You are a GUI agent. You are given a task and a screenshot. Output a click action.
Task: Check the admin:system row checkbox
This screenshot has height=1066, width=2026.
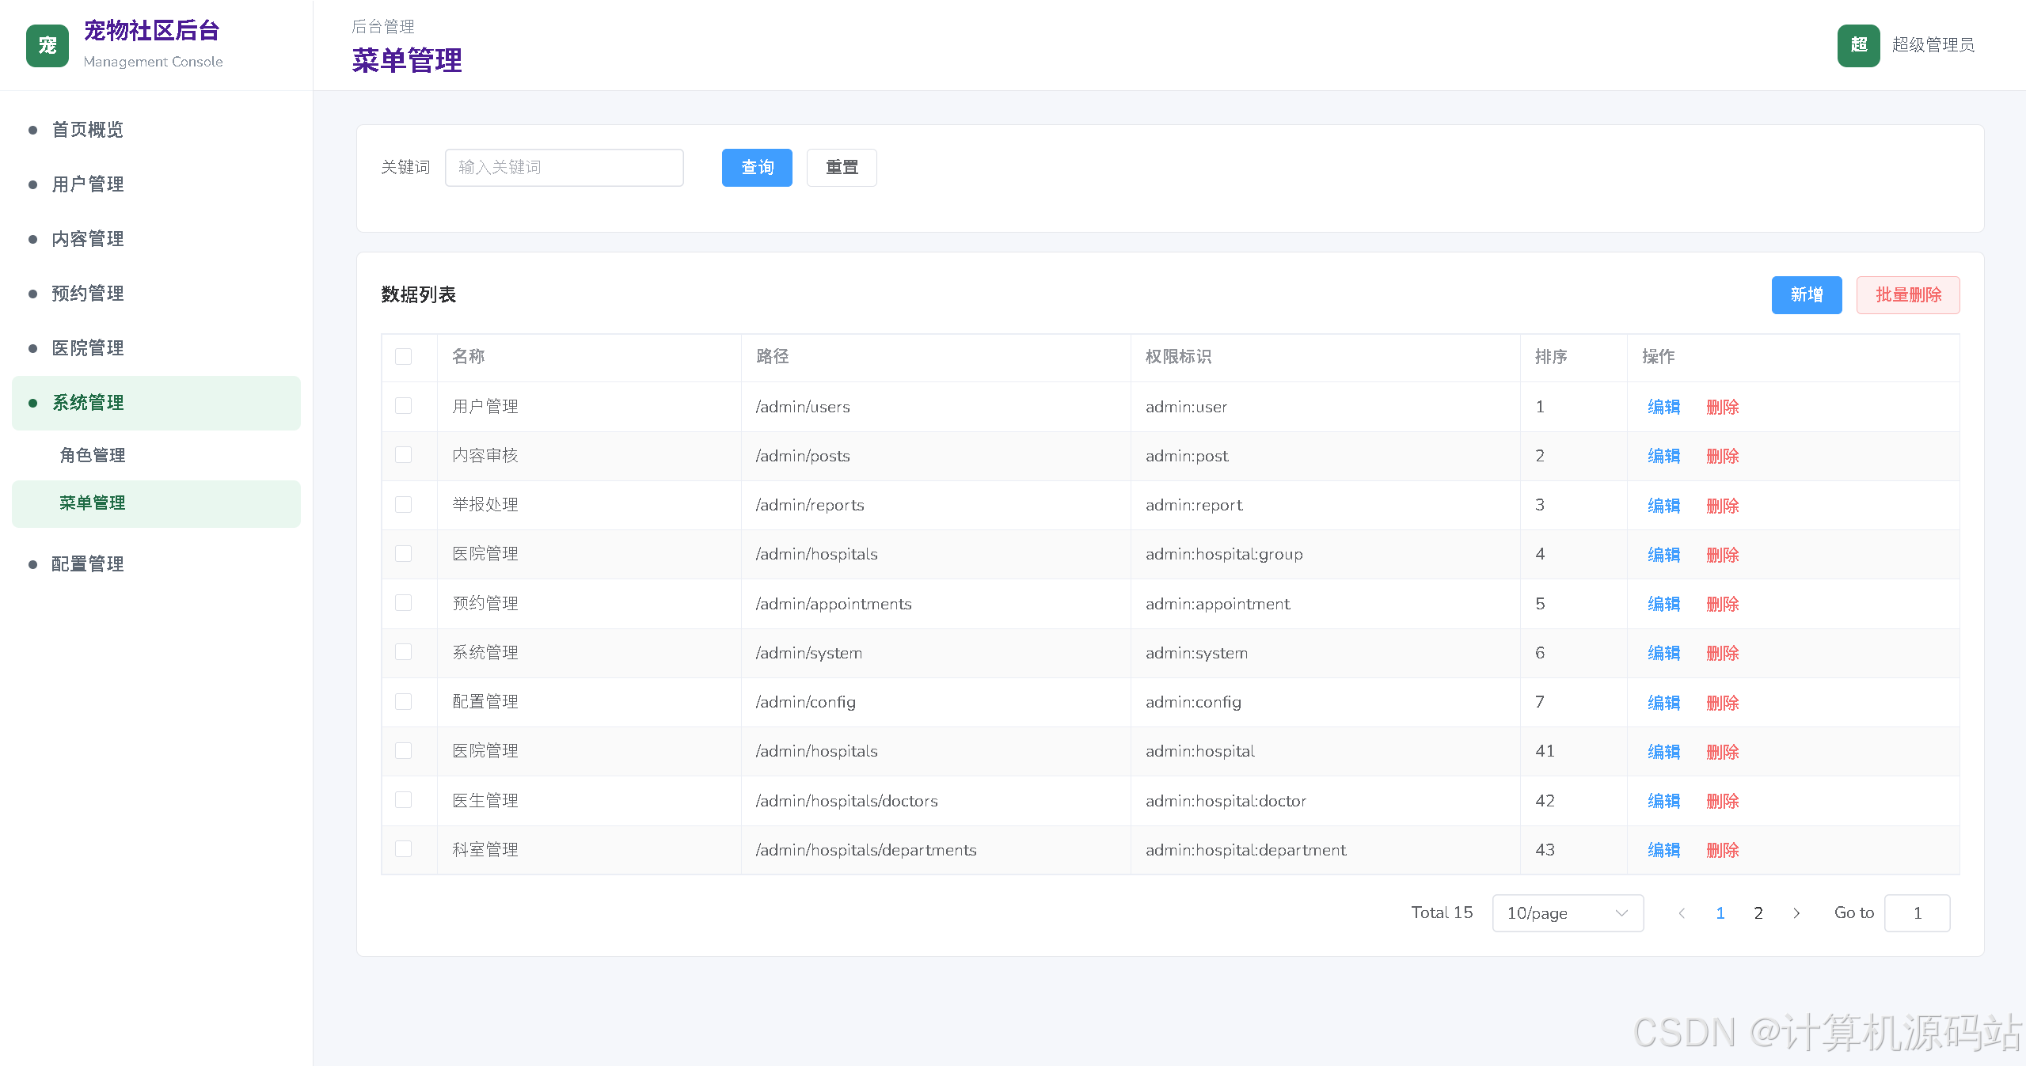coord(404,652)
